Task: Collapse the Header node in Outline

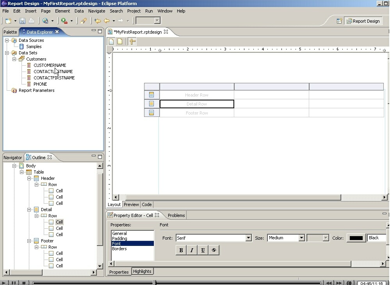Action: (x=29, y=178)
